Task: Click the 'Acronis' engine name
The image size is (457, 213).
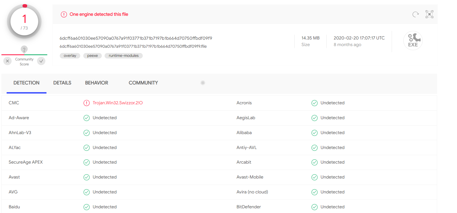Action: [x=244, y=103]
